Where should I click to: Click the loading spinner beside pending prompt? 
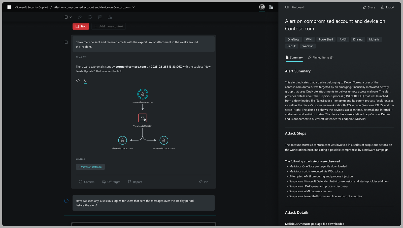point(66,201)
